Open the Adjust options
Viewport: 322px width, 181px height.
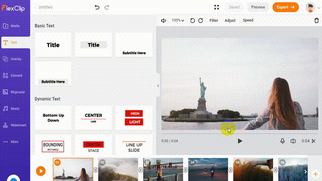tap(230, 20)
